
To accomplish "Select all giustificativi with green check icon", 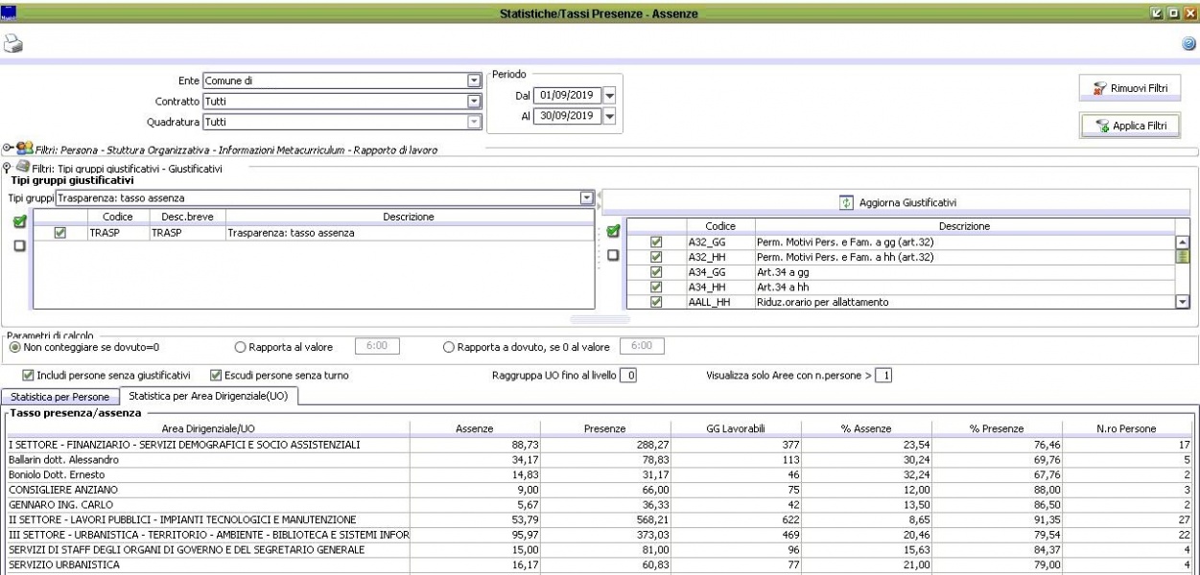I will 613,231.
